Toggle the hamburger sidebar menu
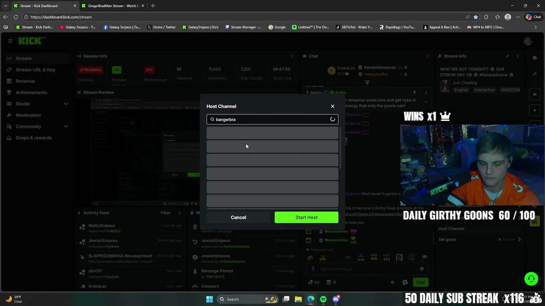Screen dimensions: 545x306 click(x=10, y=41)
